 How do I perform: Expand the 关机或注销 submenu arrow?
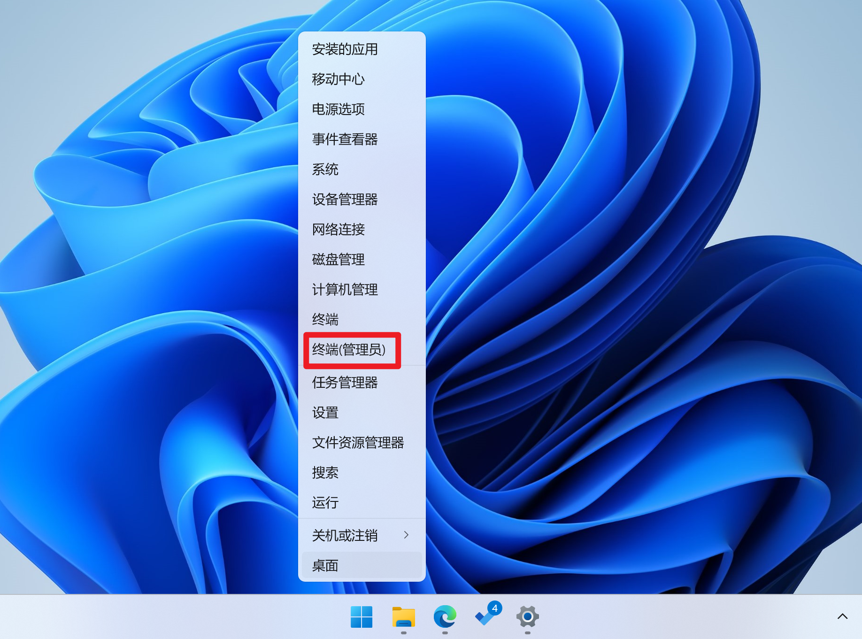pos(407,535)
